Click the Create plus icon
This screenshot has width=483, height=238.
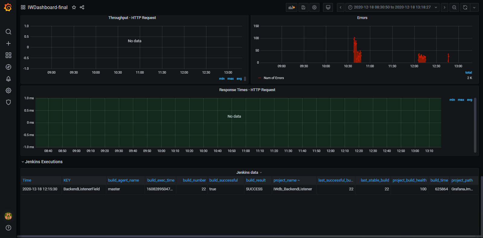(x=8, y=43)
